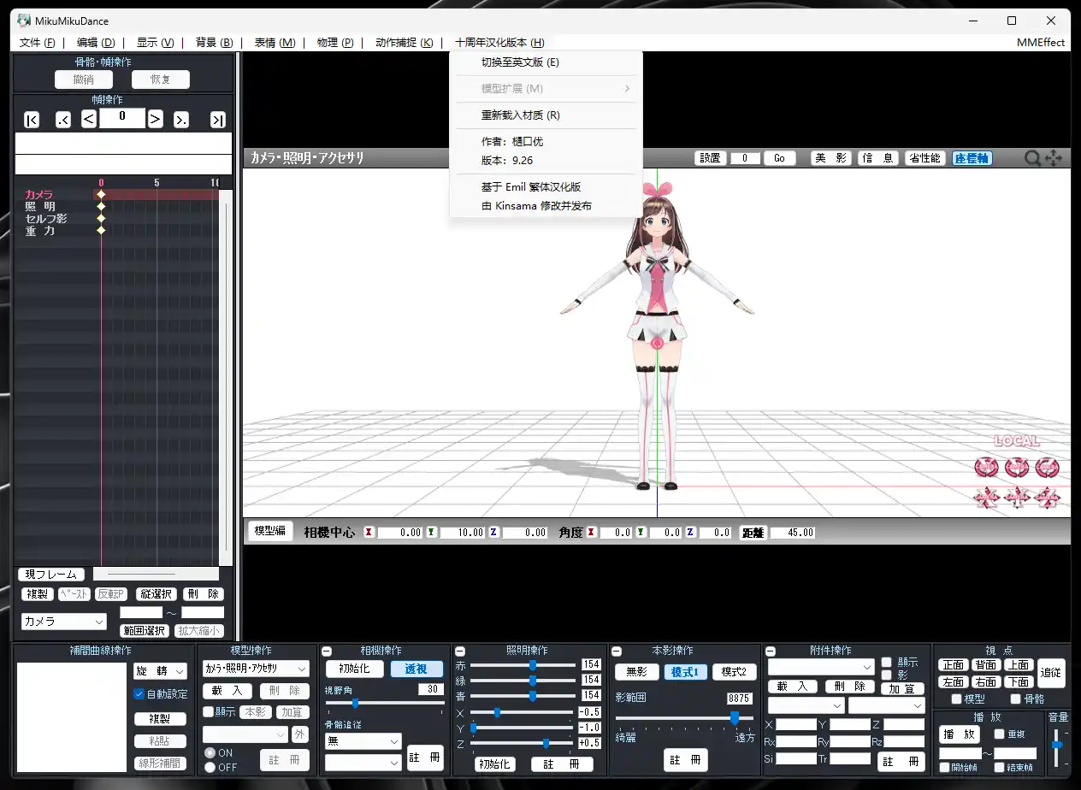Click the 影範囲 slider
Viewport: 1081px width, 790px height.
pos(684,718)
